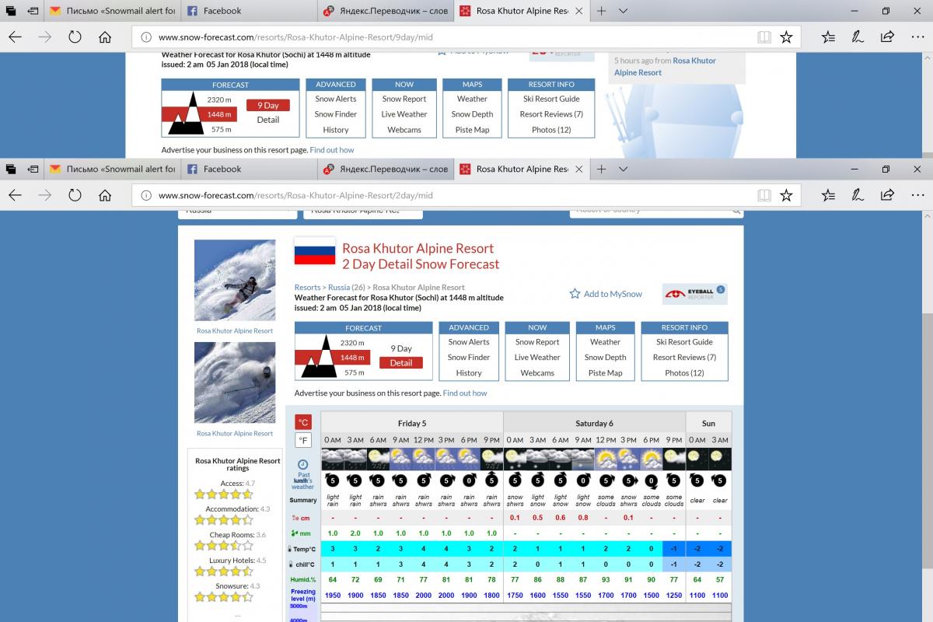Show tab previews chevron in the upper browser window
933x622 pixels.
(624, 11)
